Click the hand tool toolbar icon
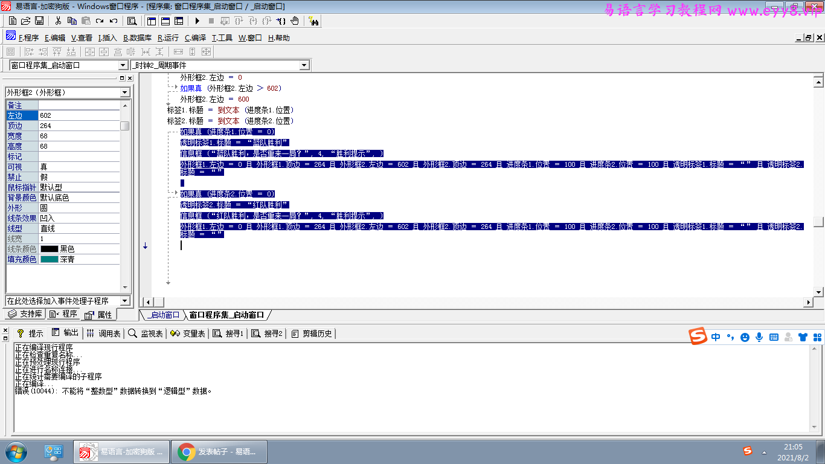 [x=295, y=21]
